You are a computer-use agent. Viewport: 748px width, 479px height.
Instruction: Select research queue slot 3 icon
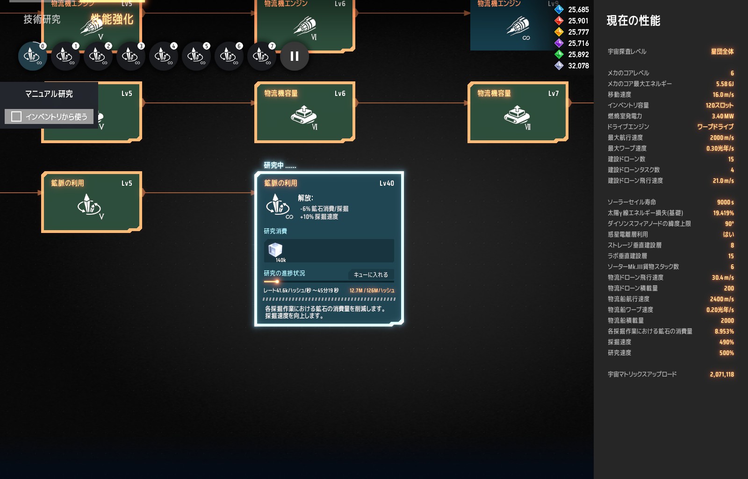(130, 56)
